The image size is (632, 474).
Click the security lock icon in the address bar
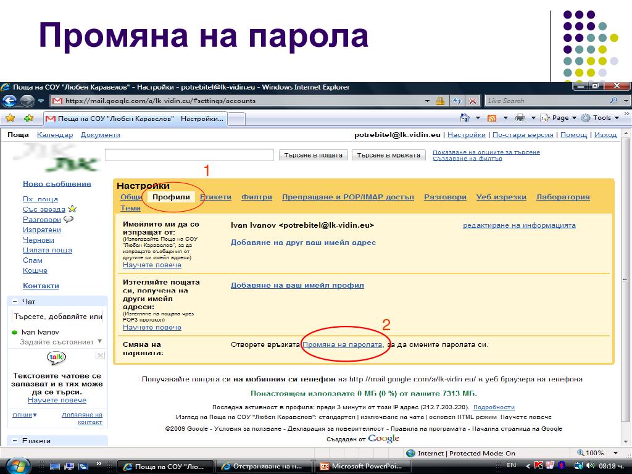(440, 101)
